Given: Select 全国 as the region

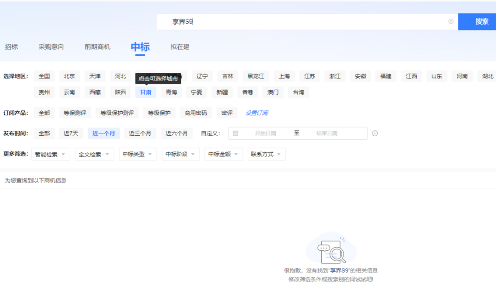Looking at the screenshot, I should (44, 76).
